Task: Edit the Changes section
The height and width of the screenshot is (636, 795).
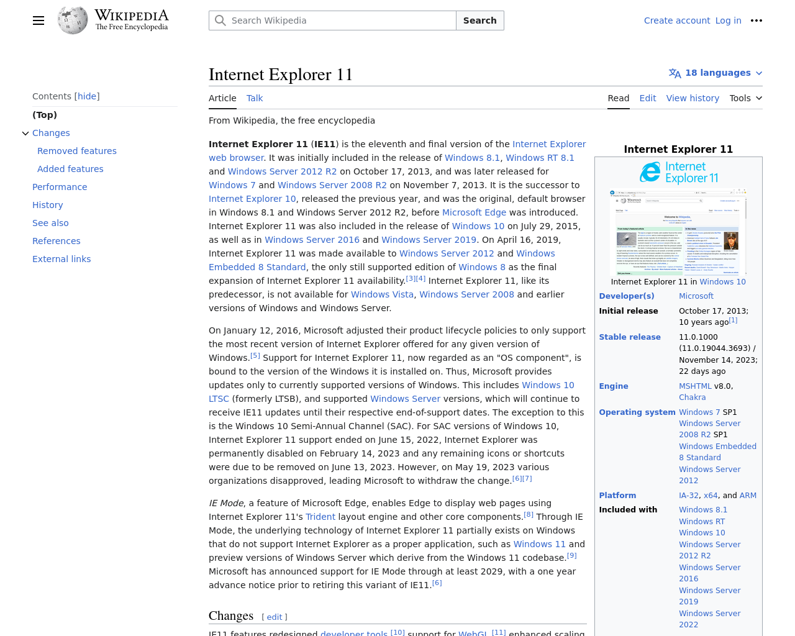Action: click(x=274, y=617)
